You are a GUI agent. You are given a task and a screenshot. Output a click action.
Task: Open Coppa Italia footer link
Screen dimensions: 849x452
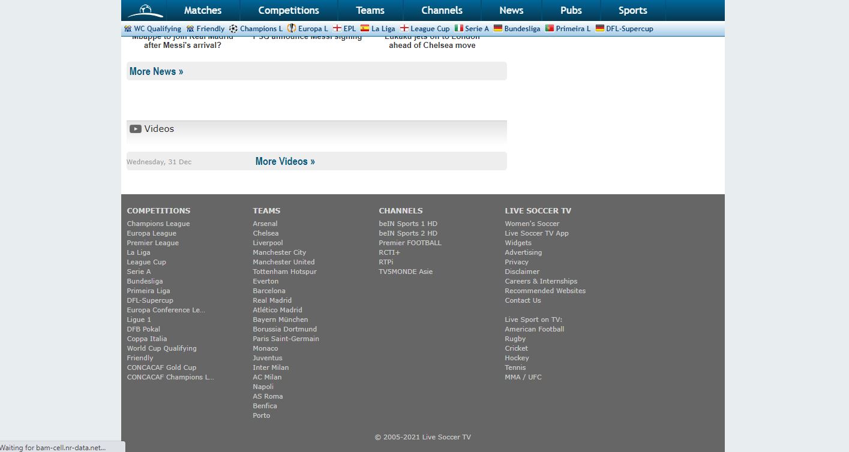coord(147,339)
